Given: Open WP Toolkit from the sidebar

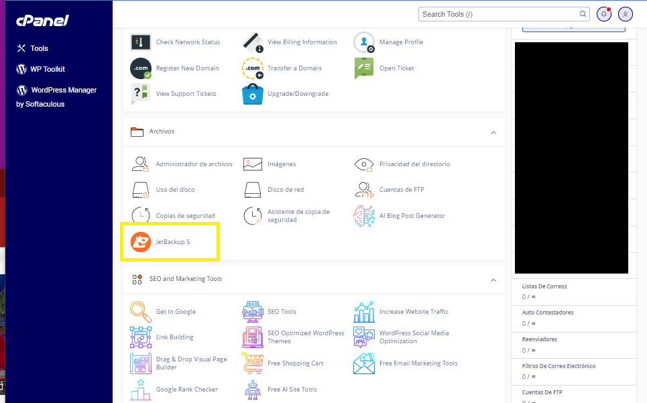Looking at the screenshot, I should pos(47,69).
